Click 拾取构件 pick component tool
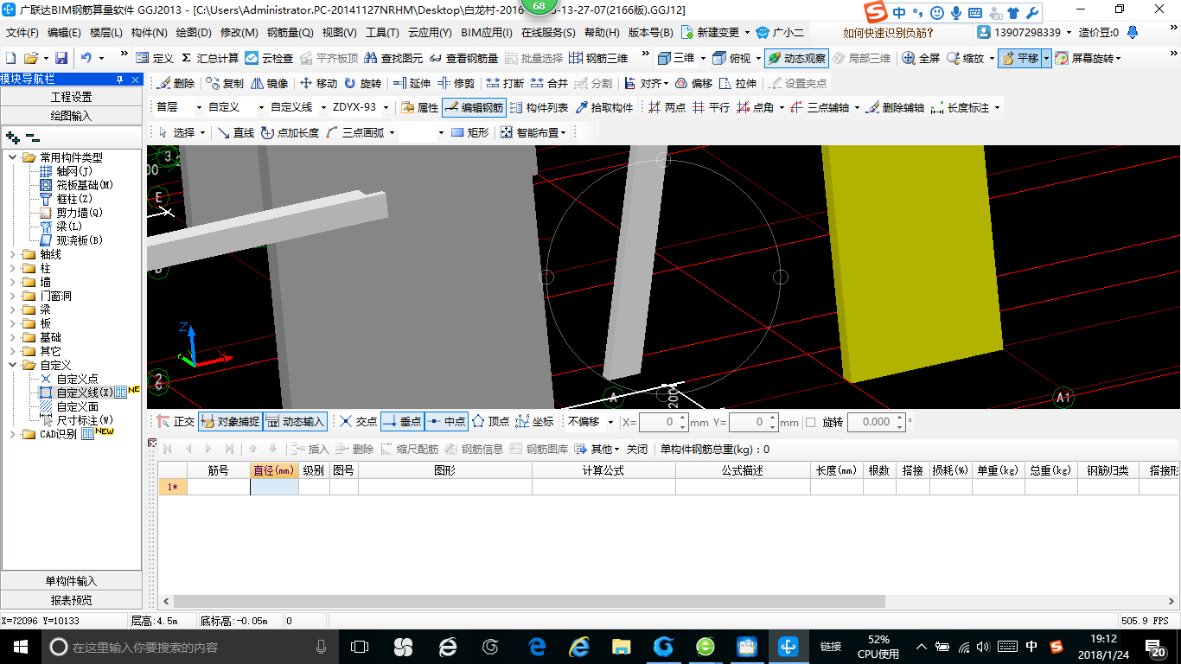Image resolution: width=1181 pixels, height=664 pixels. [x=604, y=107]
